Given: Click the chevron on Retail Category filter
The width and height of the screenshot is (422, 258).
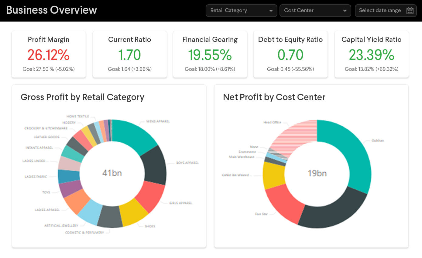Looking at the screenshot, I should (271, 10).
